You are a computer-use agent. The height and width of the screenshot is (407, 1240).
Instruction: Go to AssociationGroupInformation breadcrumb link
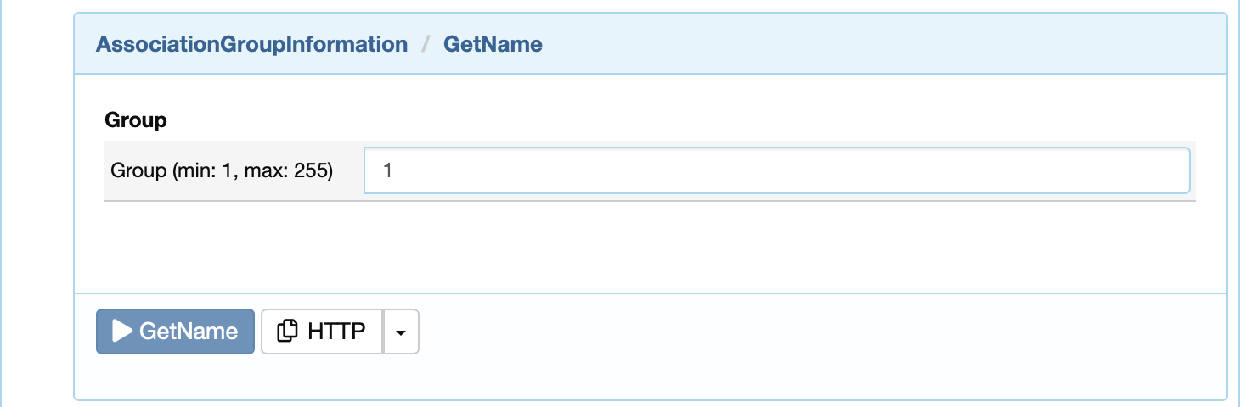pyautogui.click(x=251, y=44)
